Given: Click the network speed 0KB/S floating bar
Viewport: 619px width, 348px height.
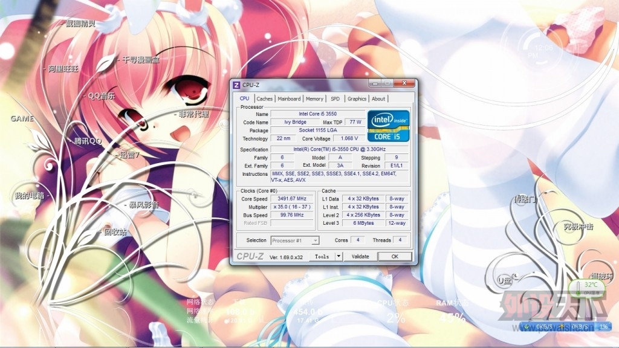Looking at the screenshot, I should [x=565, y=327].
